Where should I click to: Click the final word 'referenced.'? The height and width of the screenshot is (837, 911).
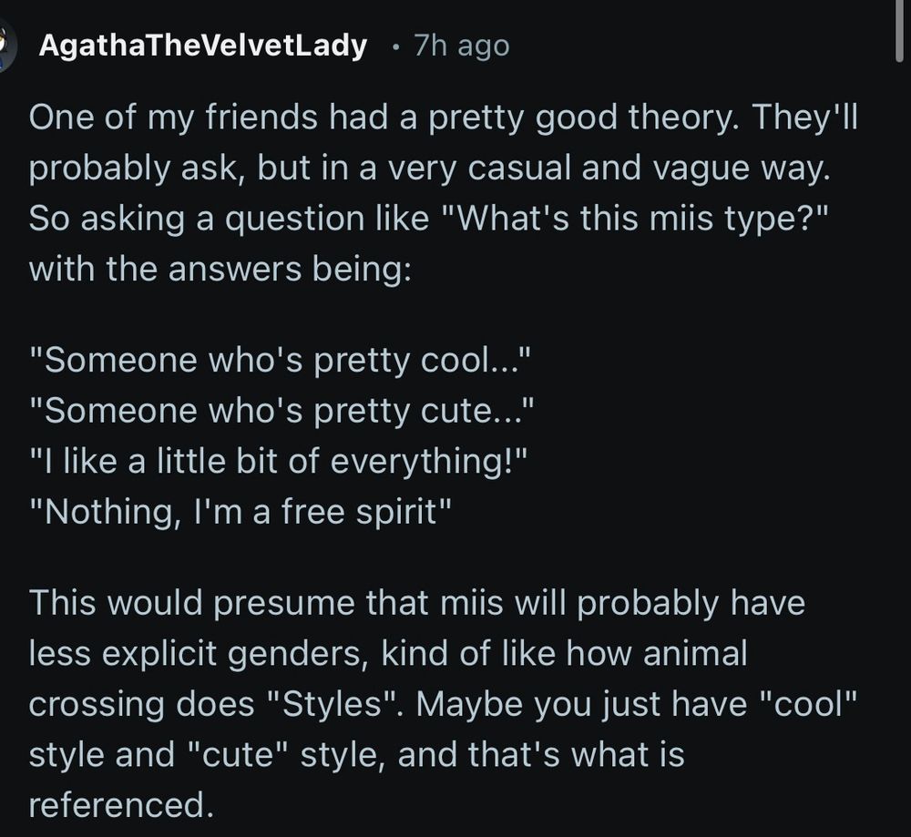pyautogui.click(x=121, y=805)
